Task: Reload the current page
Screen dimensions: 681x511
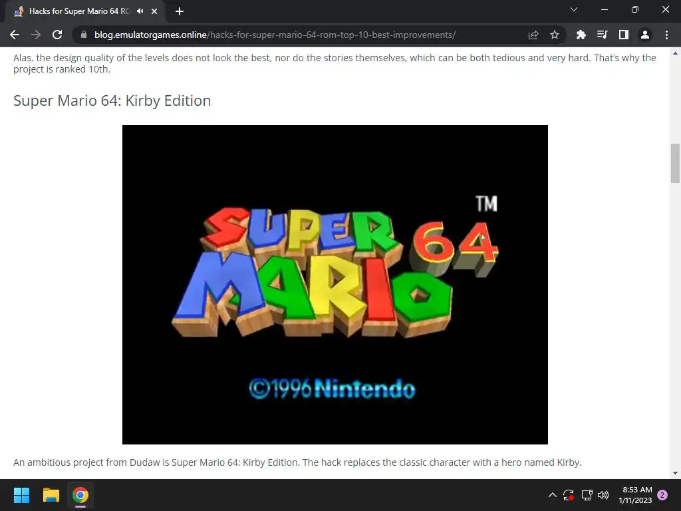Action: click(x=57, y=35)
